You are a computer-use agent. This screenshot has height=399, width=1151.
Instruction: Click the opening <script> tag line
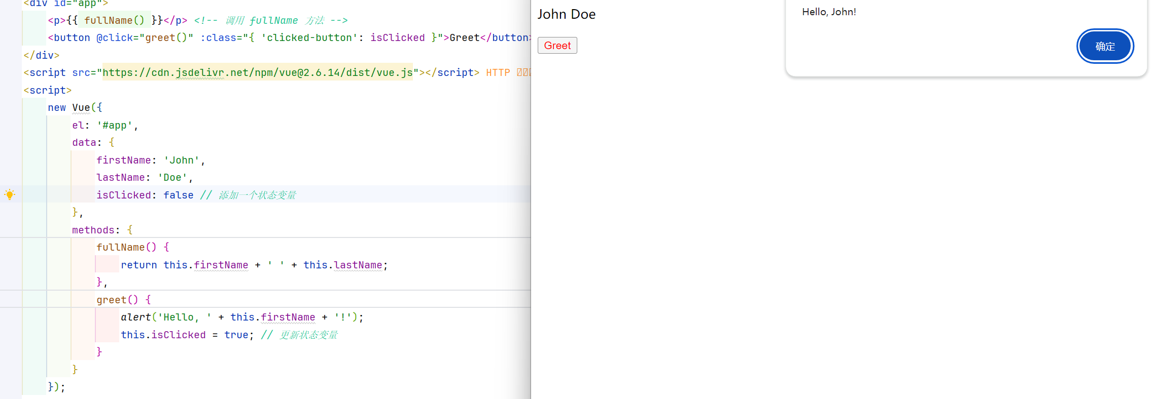(48, 90)
